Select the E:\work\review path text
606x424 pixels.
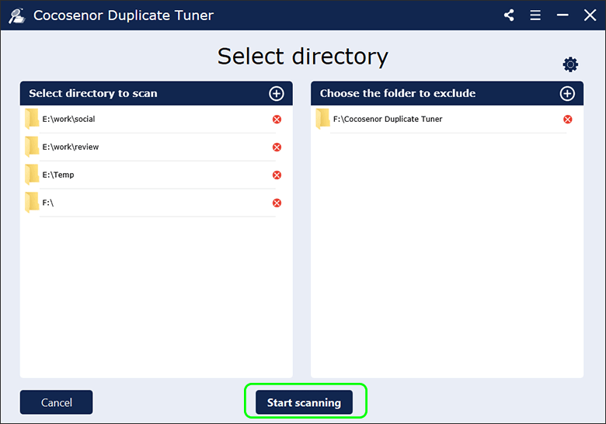[x=71, y=147]
